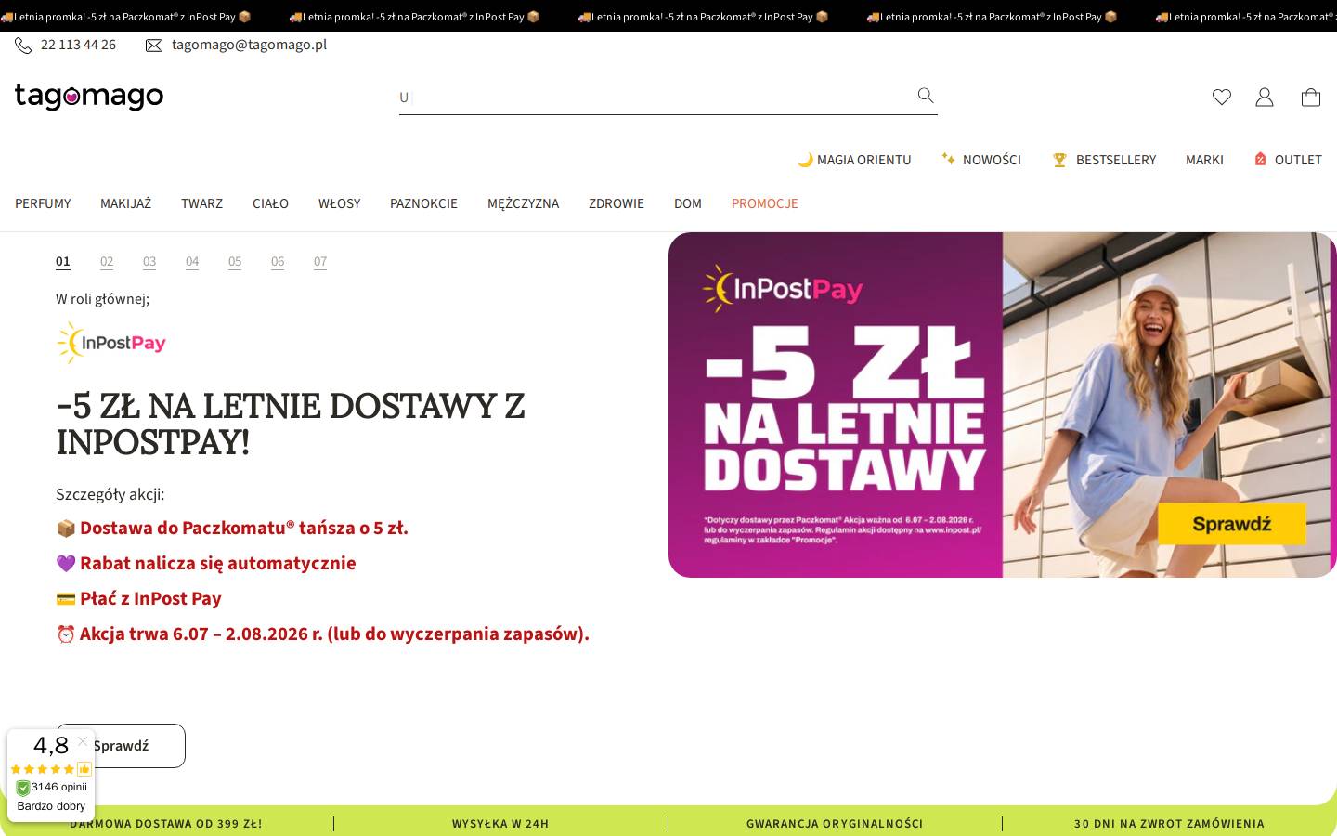The image size is (1337, 836).
Task: Open the Promocje category
Action: (x=765, y=203)
